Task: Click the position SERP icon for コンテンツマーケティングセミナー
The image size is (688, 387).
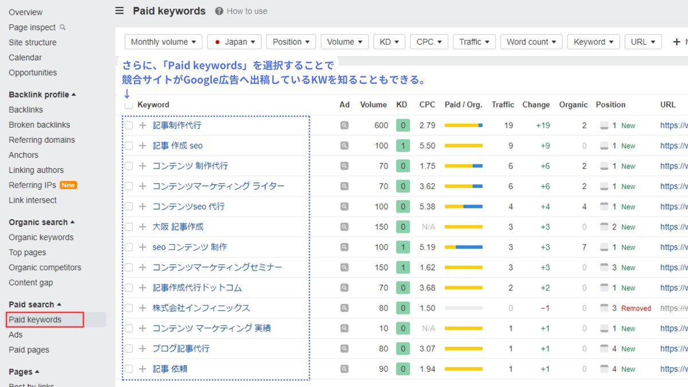Action: tap(604, 267)
